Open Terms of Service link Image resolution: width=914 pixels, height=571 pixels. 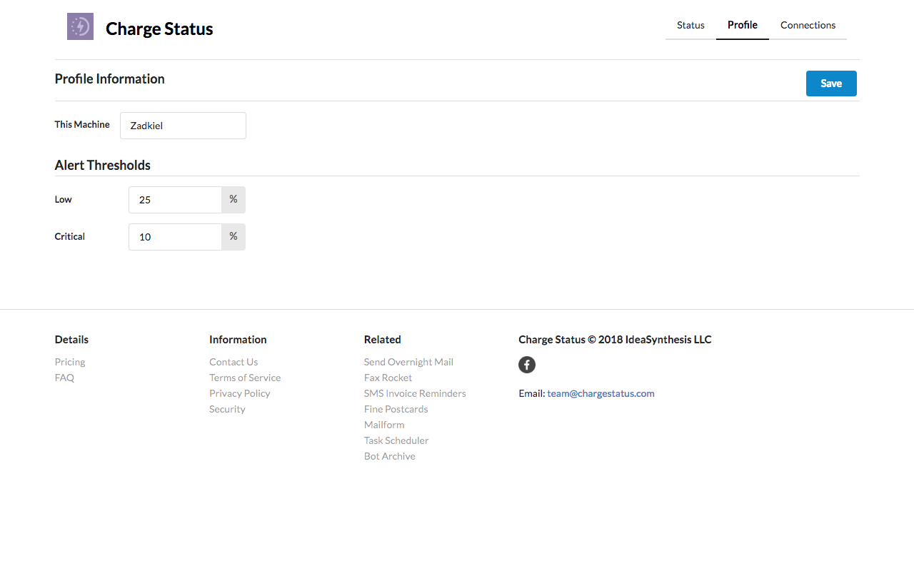[245, 378]
